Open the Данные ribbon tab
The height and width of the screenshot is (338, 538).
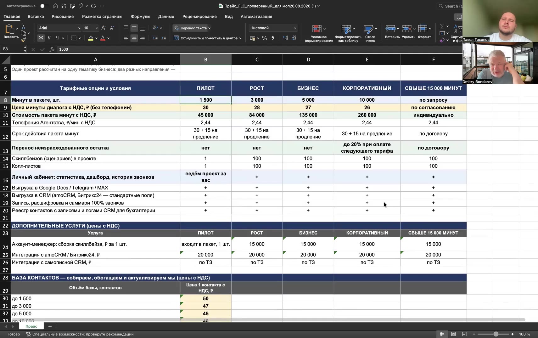pos(166,16)
